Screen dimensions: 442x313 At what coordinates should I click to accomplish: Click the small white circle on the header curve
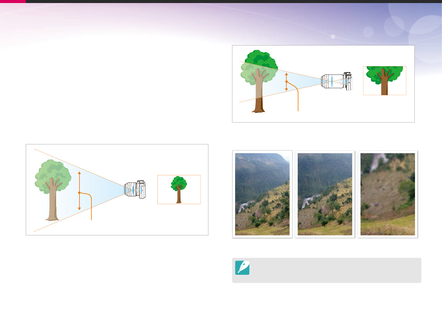(333, 36)
